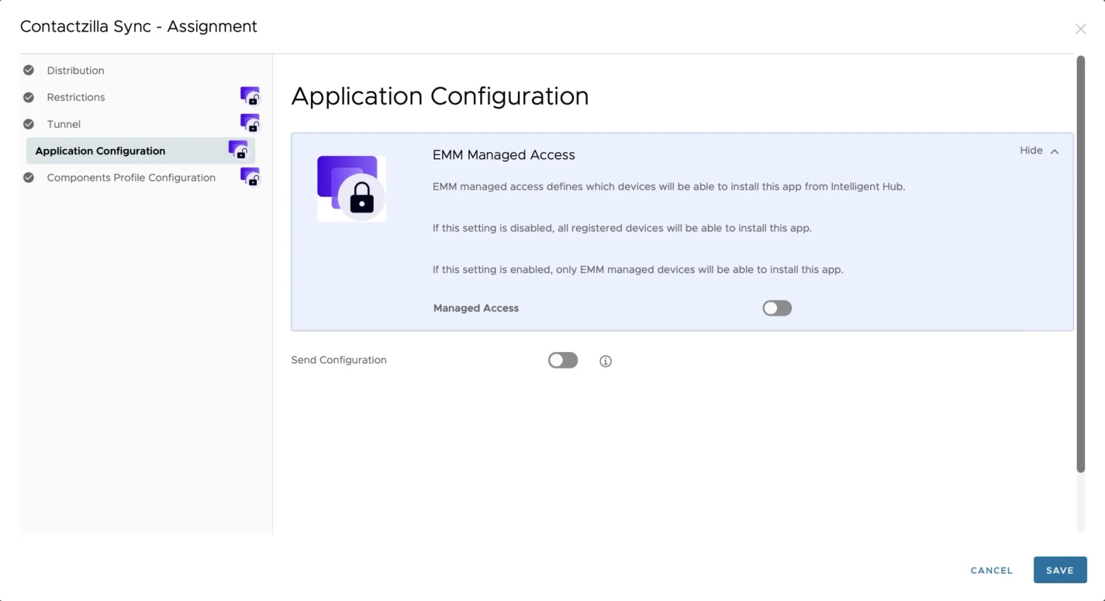This screenshot has height=601, width=1105.
Task: Select the Application Configuration step
Action: pyautogui.click(x=141, y=150)
